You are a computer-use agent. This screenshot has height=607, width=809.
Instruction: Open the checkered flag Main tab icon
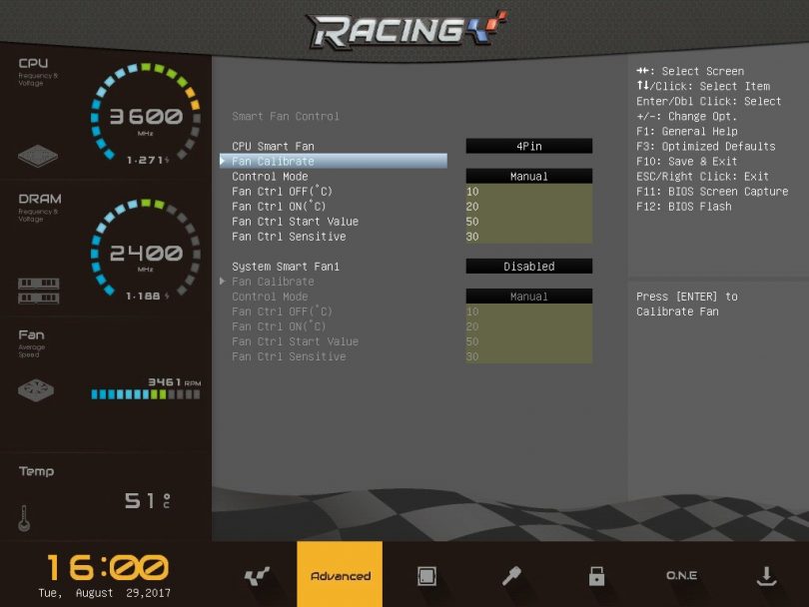click(x=256, y=576)
